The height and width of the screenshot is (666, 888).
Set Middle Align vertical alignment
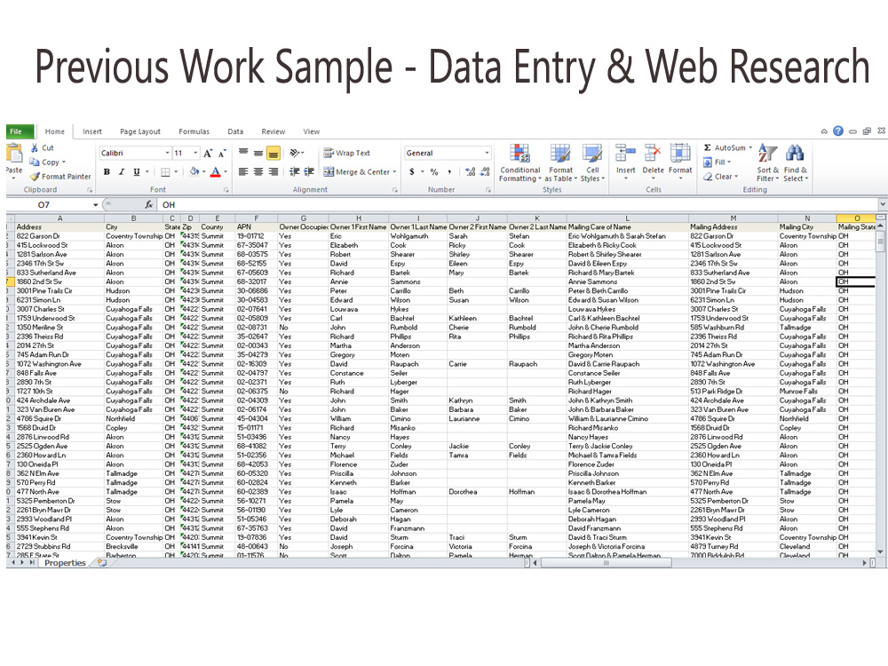tap(258, 153)
